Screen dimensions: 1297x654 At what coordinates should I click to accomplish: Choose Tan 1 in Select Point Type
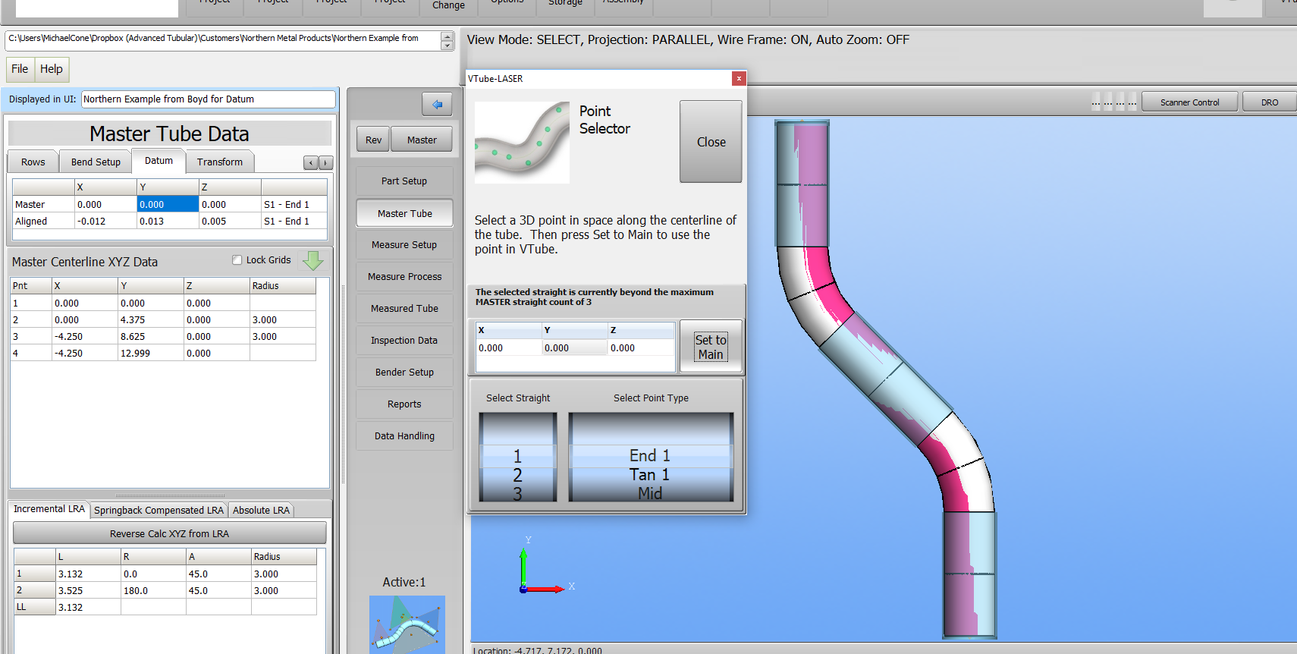[650, 475]
